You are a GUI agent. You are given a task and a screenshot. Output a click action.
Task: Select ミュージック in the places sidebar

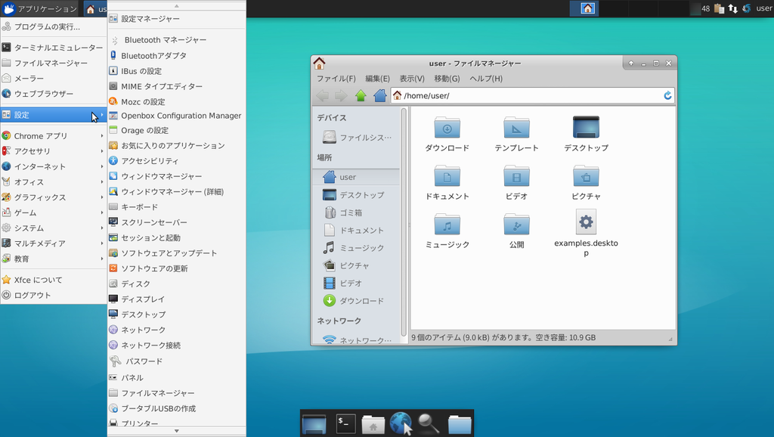click(357, 248)
